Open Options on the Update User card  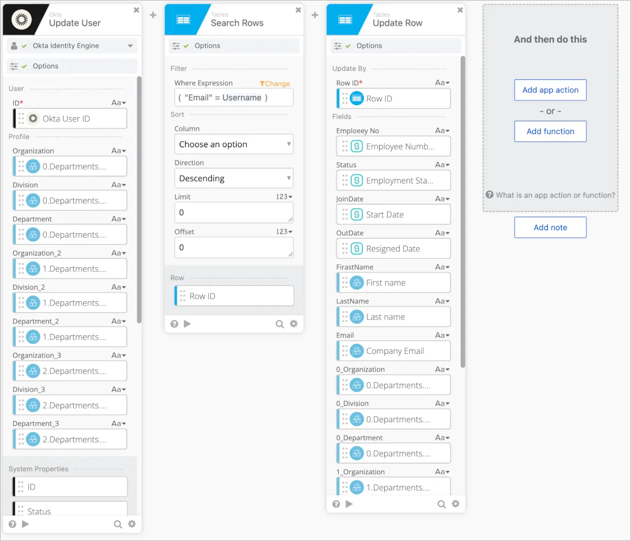point(46,66)
